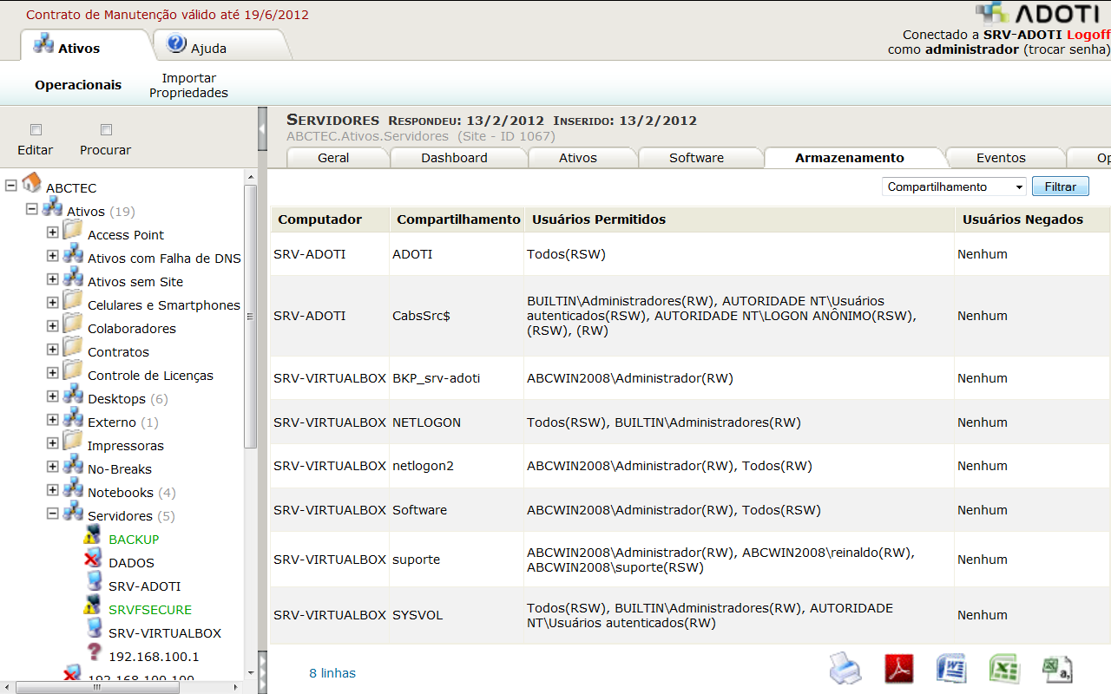The height and width of the screenshot is (694, 1111).
Task: Click the SRV-ADOTI server icon
Action: [x=94, y=583]
